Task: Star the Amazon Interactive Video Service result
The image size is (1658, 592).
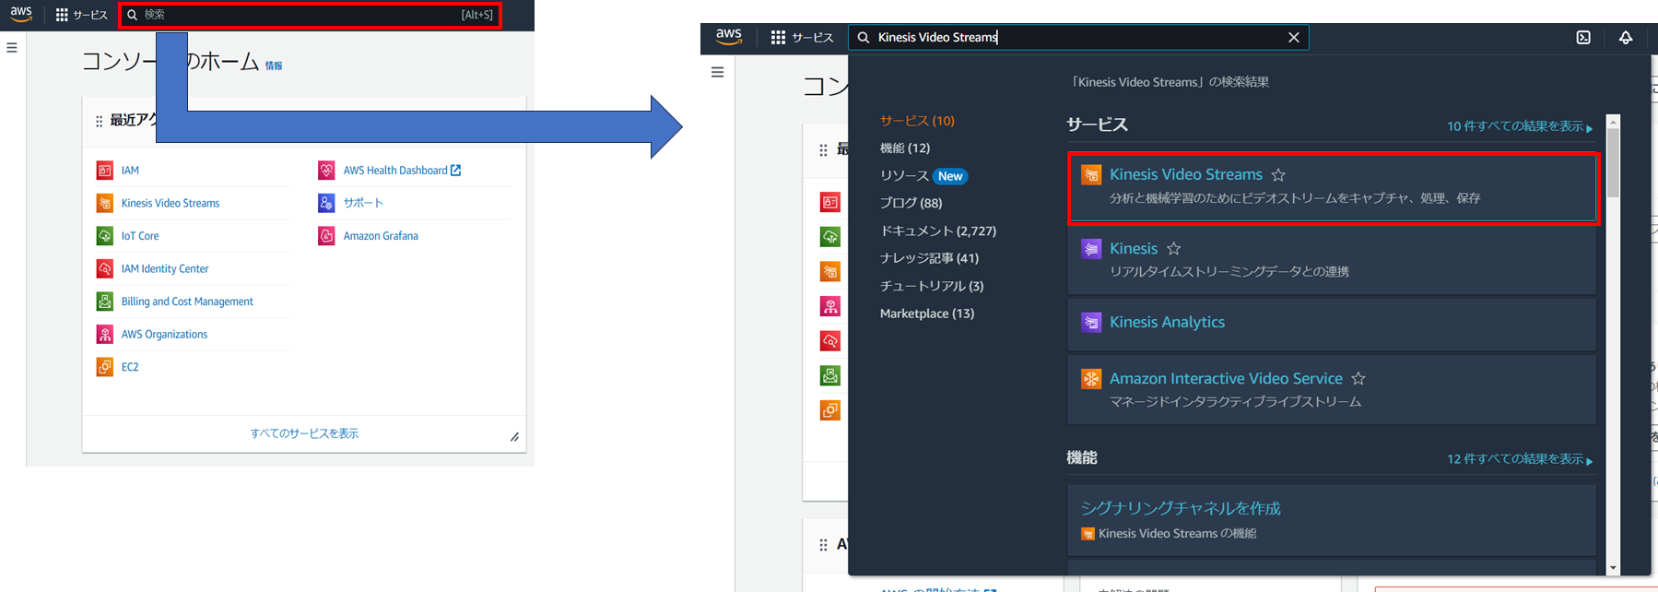Action: (x=1358, y=379)
